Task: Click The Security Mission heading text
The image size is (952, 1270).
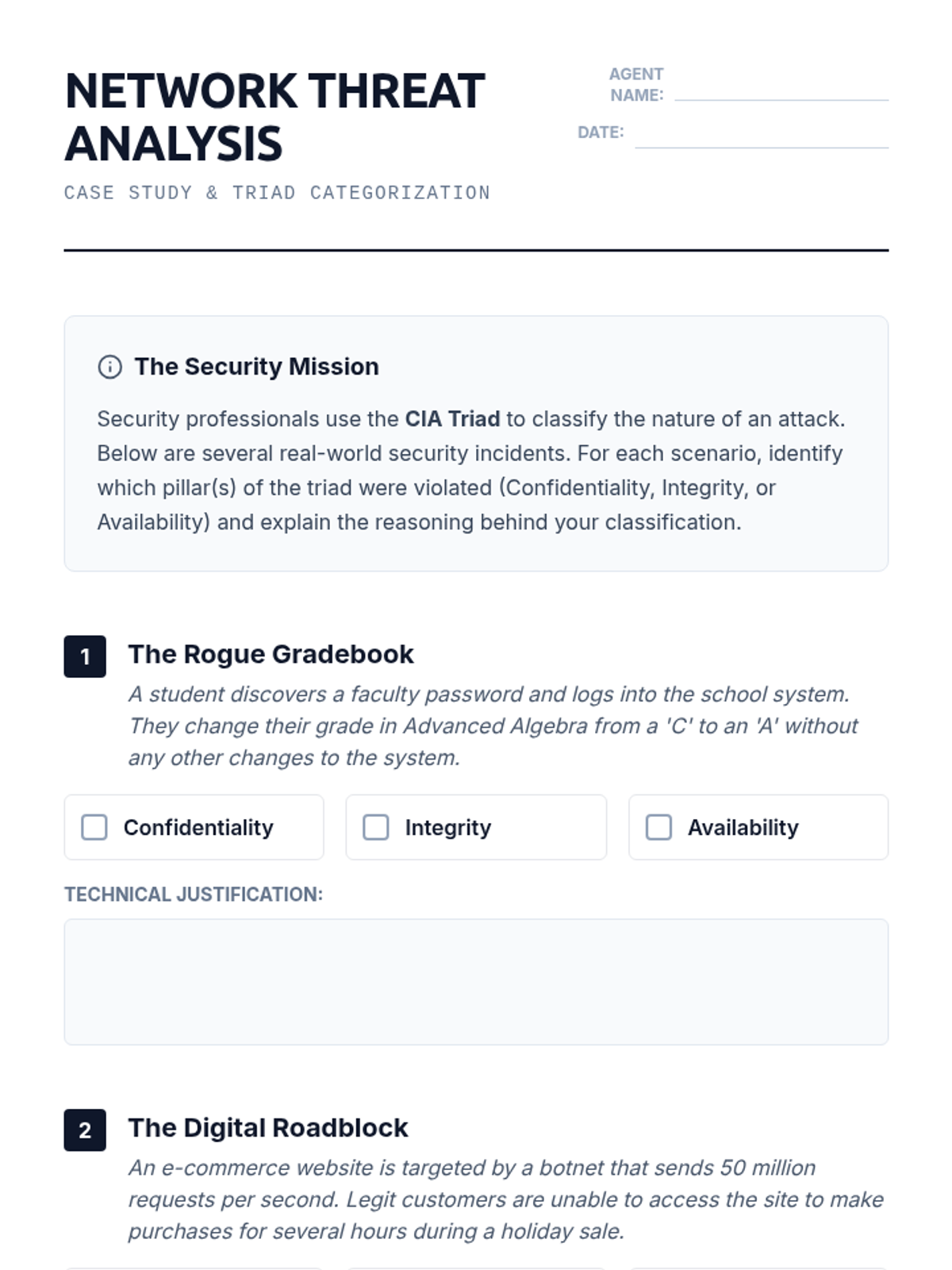Action: pyautogui.click(x=256, y=367)
